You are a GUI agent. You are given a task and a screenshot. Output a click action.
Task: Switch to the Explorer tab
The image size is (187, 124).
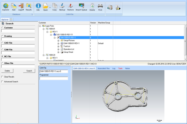click(5, 20)
